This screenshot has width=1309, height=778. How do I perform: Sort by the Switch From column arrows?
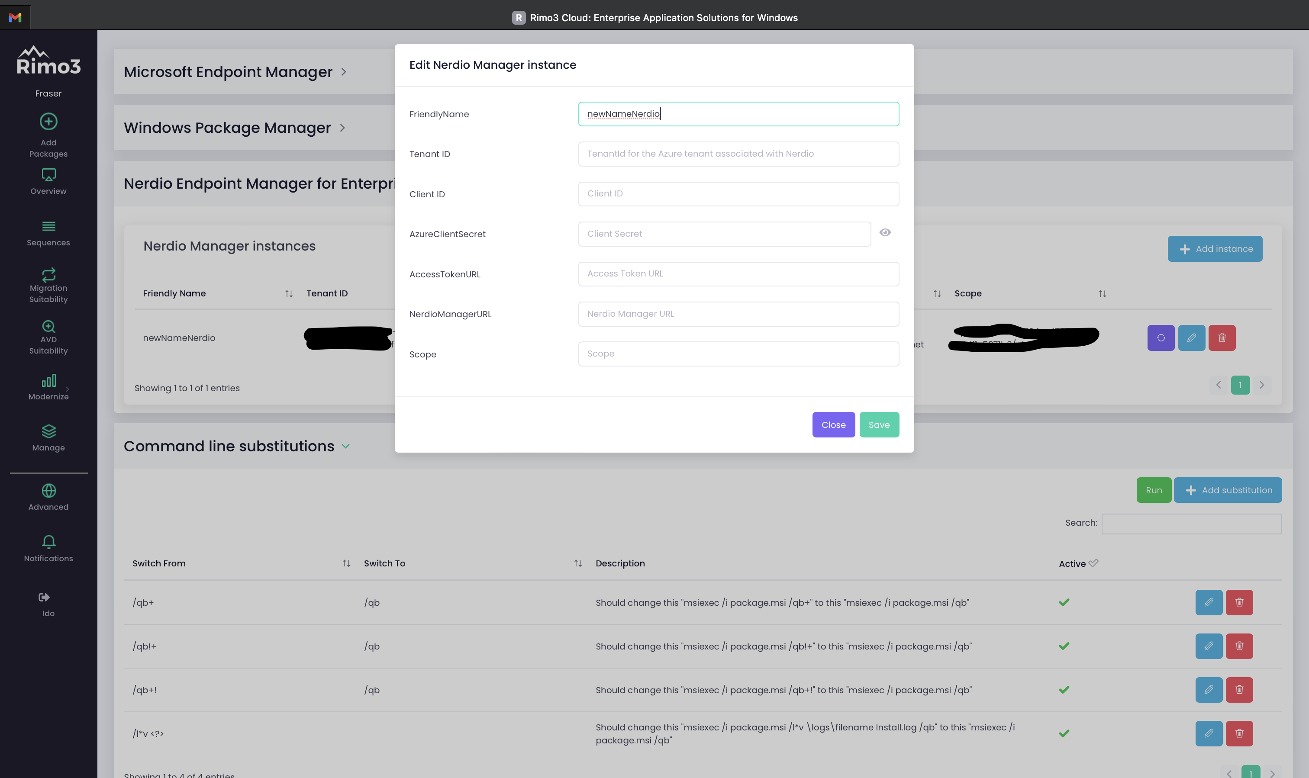coord(346,563)
